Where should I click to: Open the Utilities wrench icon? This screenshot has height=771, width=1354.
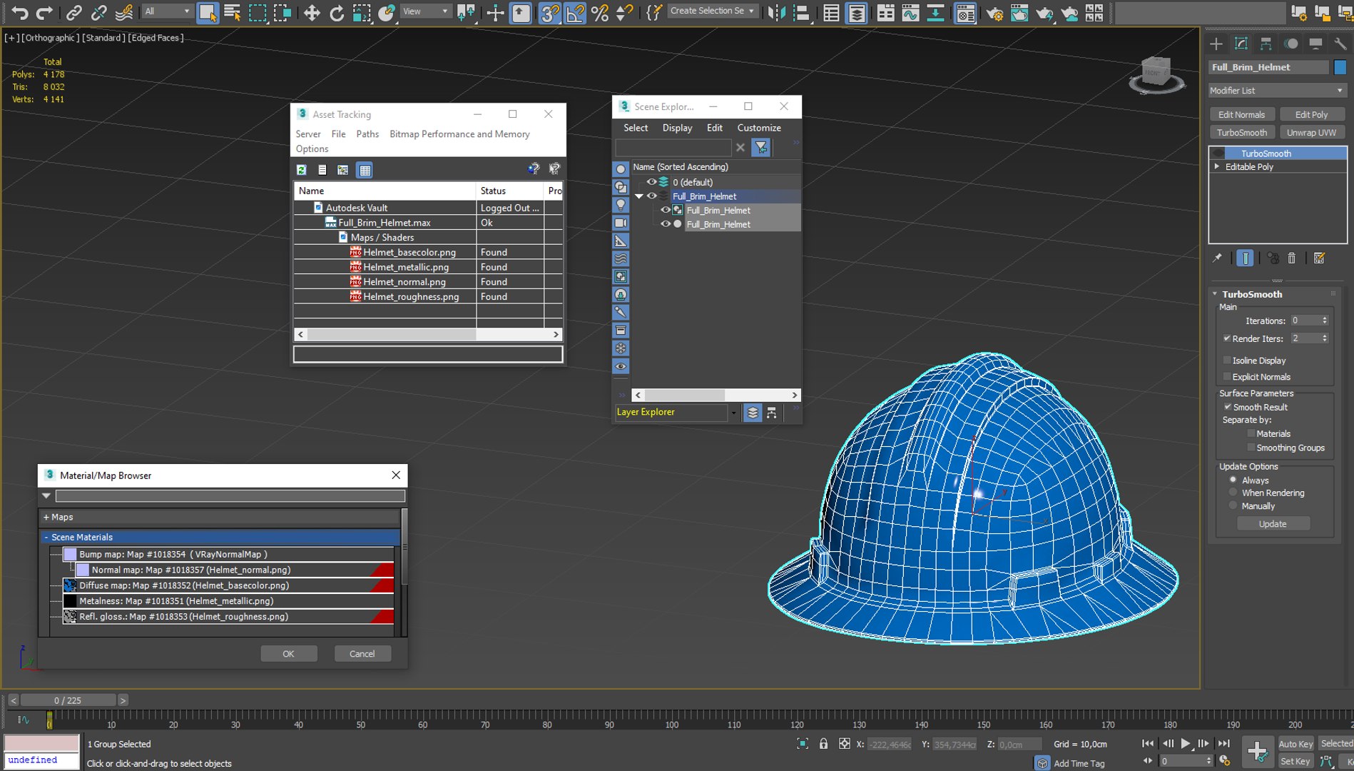1340,44
